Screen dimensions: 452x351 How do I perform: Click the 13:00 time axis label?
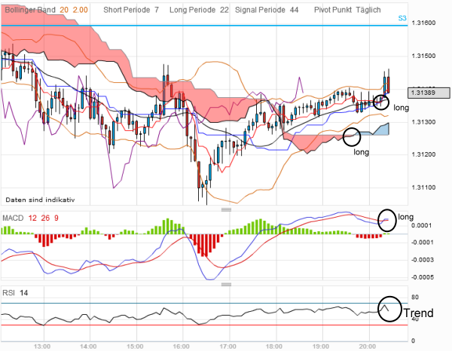[x=42, y=346]
